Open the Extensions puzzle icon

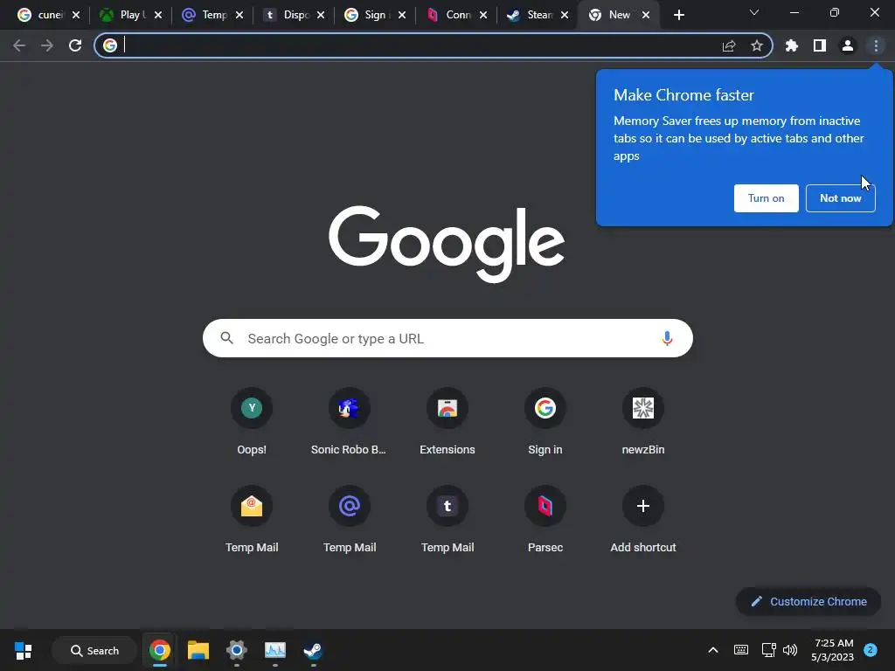click(x=791, y=45)
